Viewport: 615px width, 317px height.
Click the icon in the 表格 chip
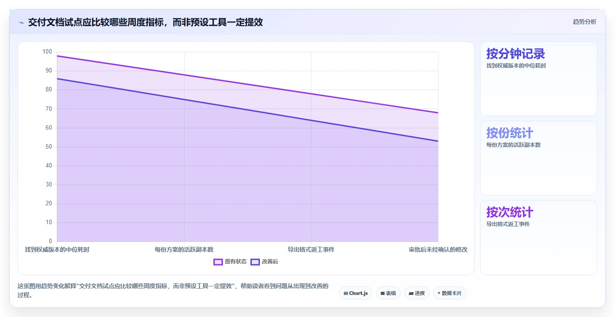(x=383, y=293)
